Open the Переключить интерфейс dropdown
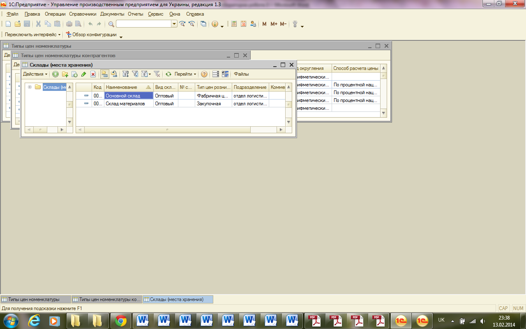The image size is (526, 329). (x=33, y=35)
